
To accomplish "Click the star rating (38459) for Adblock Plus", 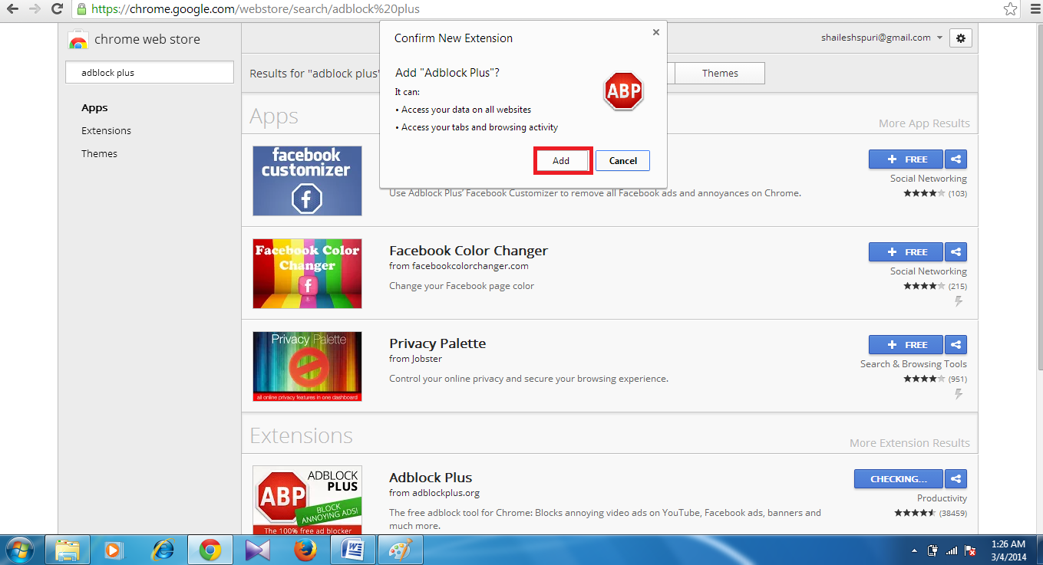I will pyautogui.click(x=930, y=513).
